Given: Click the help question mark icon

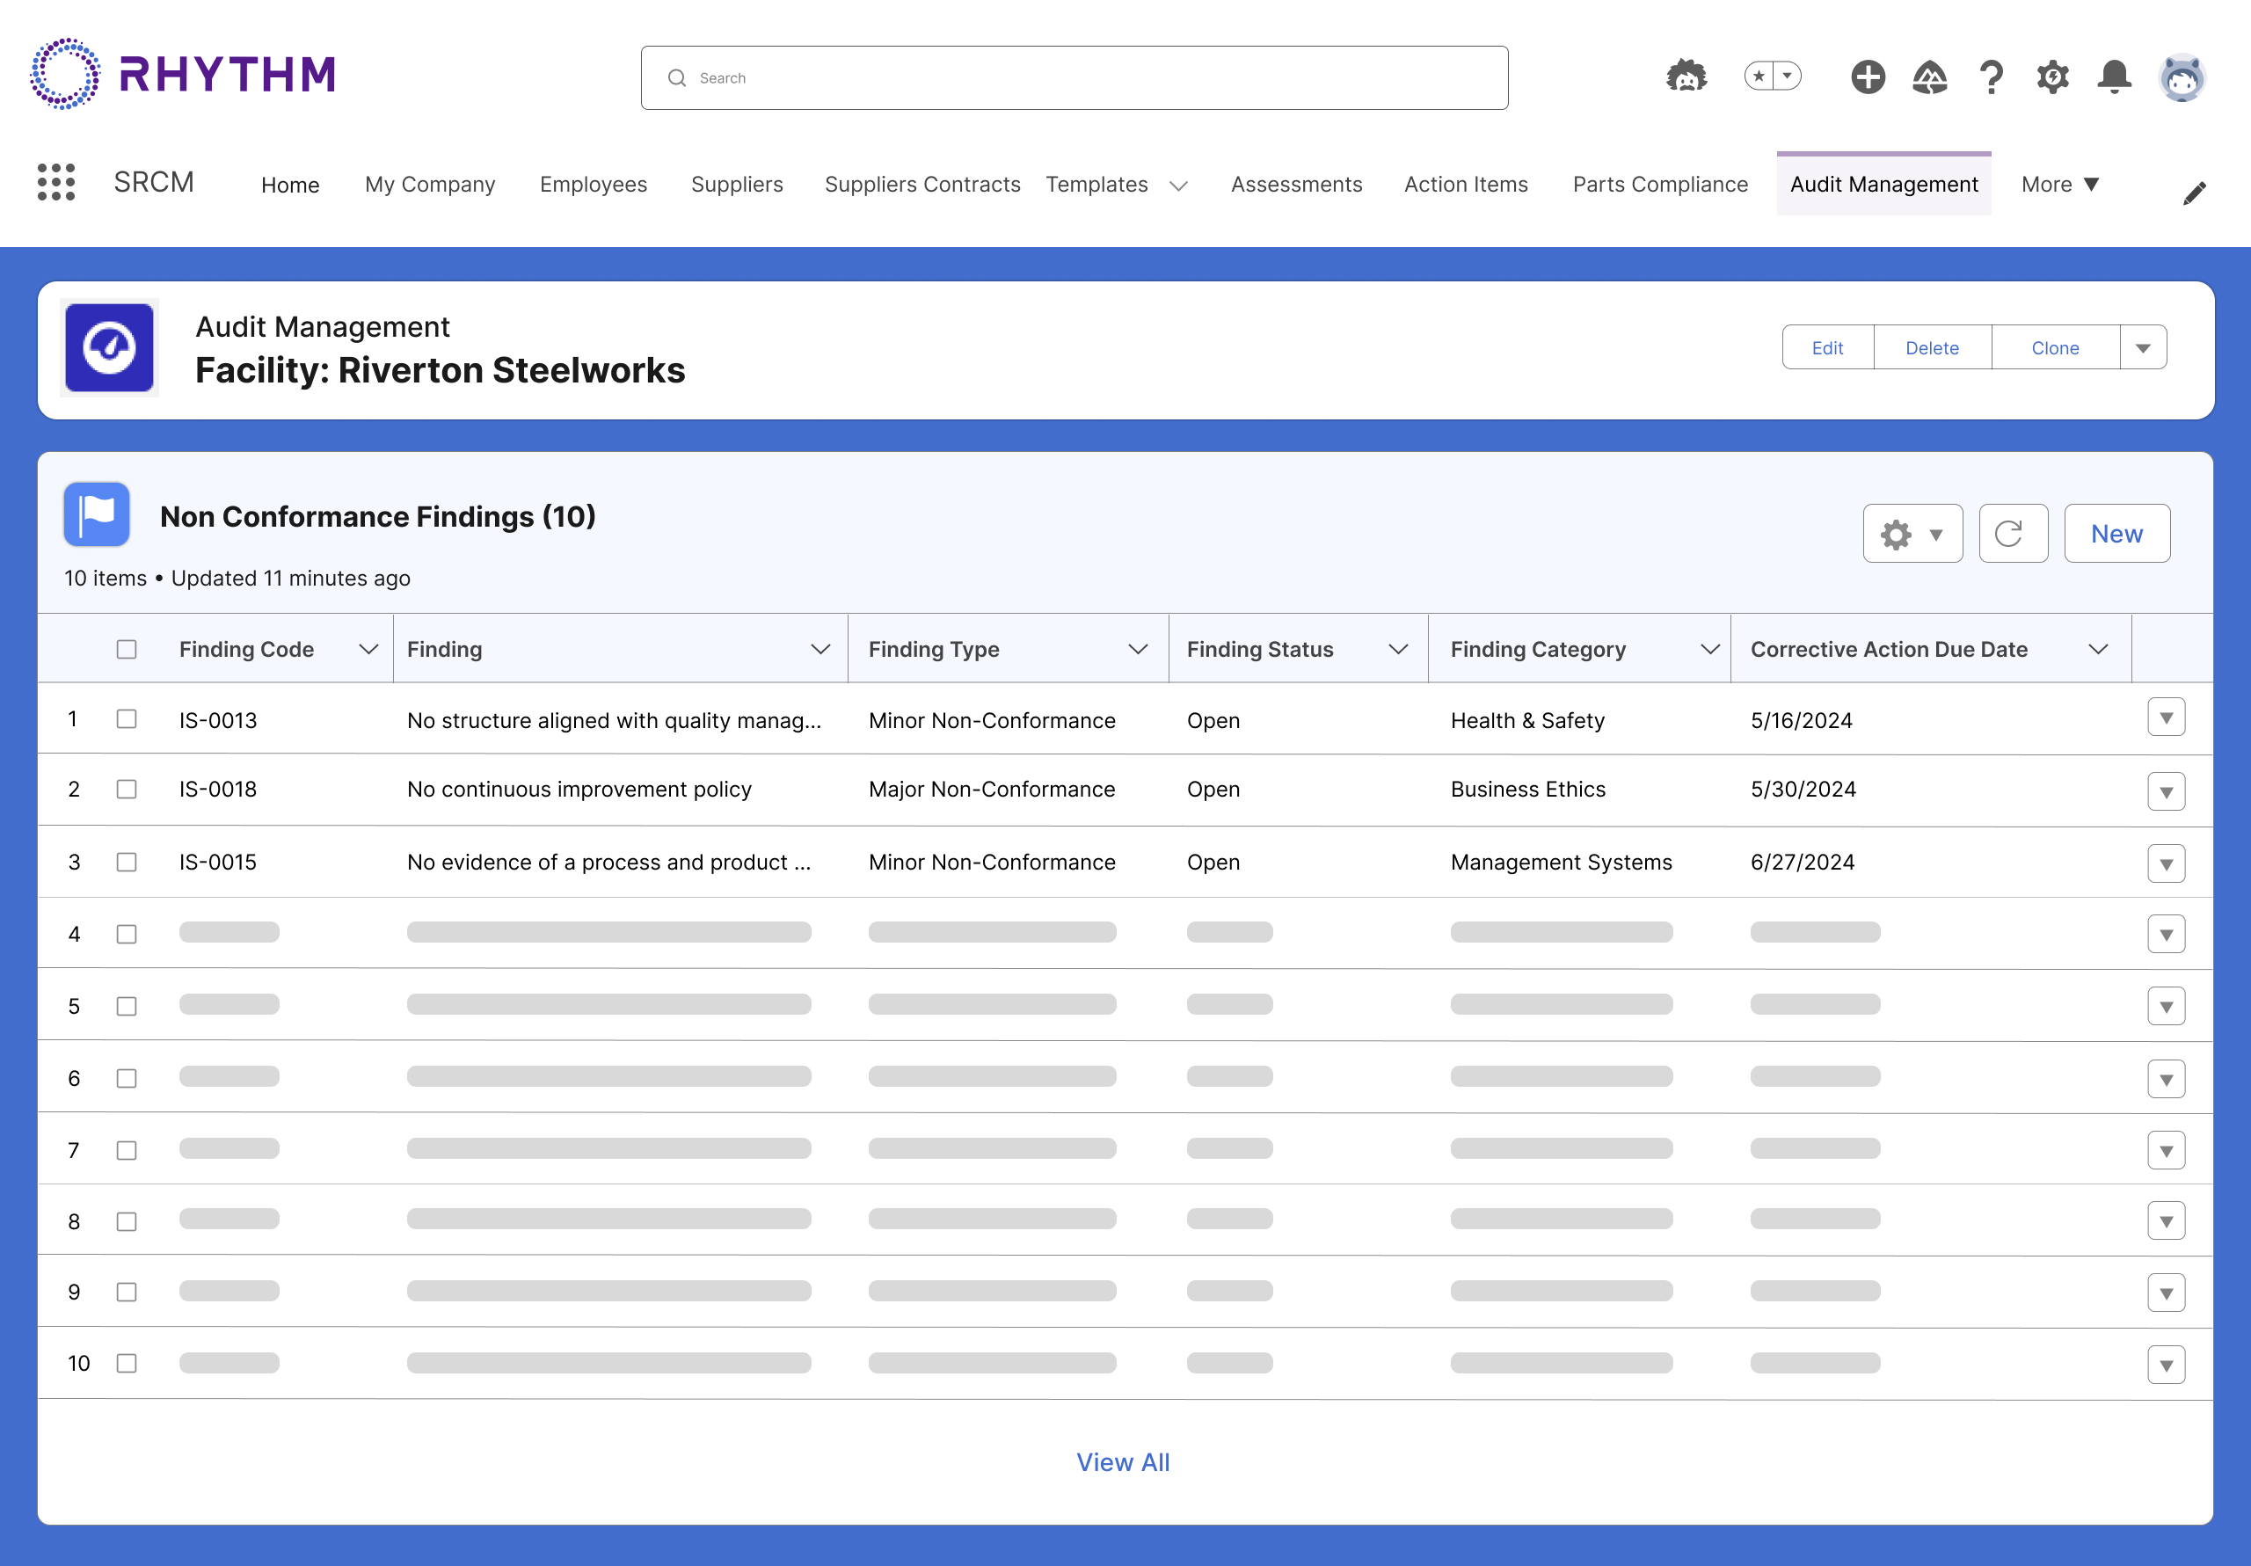Looking at the screenshot, I should (1992, 76).
